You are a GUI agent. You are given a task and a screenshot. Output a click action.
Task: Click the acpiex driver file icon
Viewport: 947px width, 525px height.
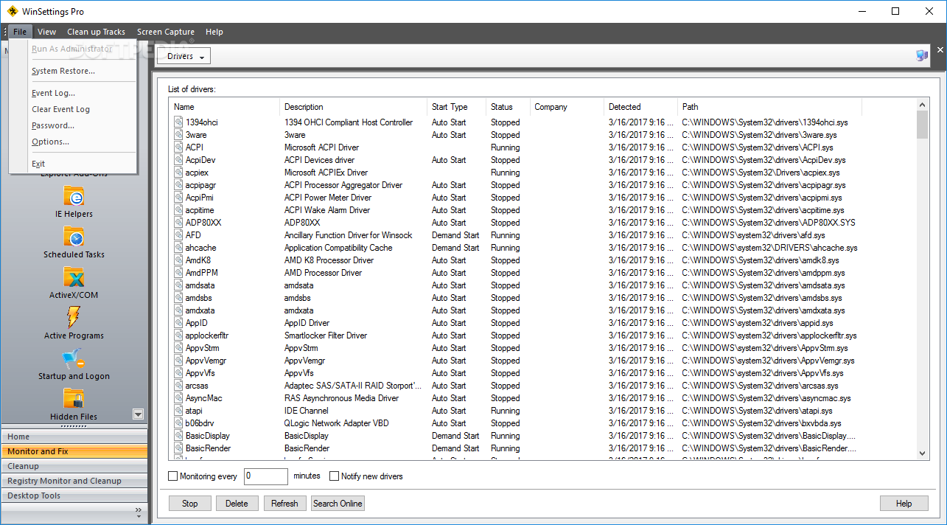(x=178, y=173)
